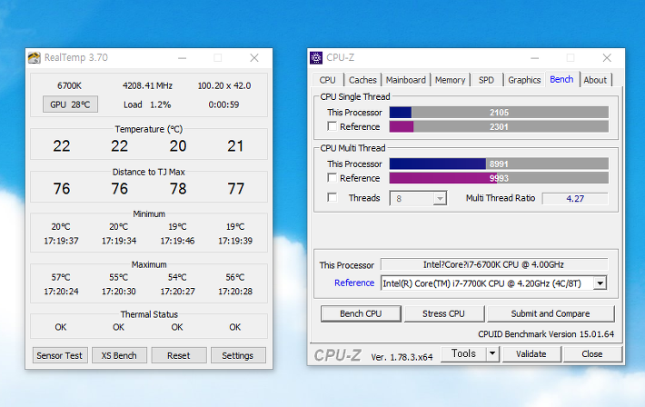Switch to the Caches tab
Screen dimensions: 645x407
pyautogui.click(x=362, y=80)
